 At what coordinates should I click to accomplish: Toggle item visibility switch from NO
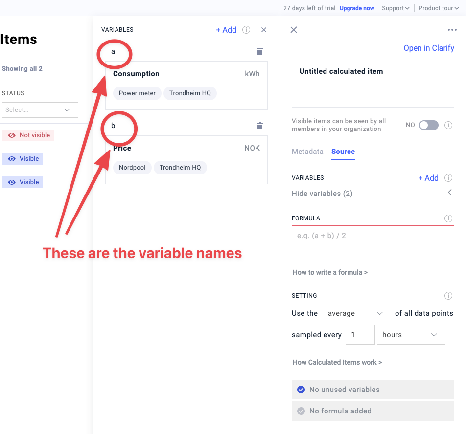[428, 125]
